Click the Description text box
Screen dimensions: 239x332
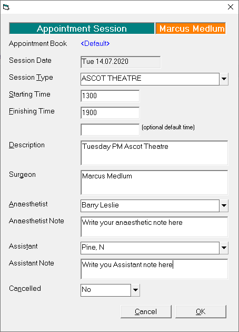point(154,153)
